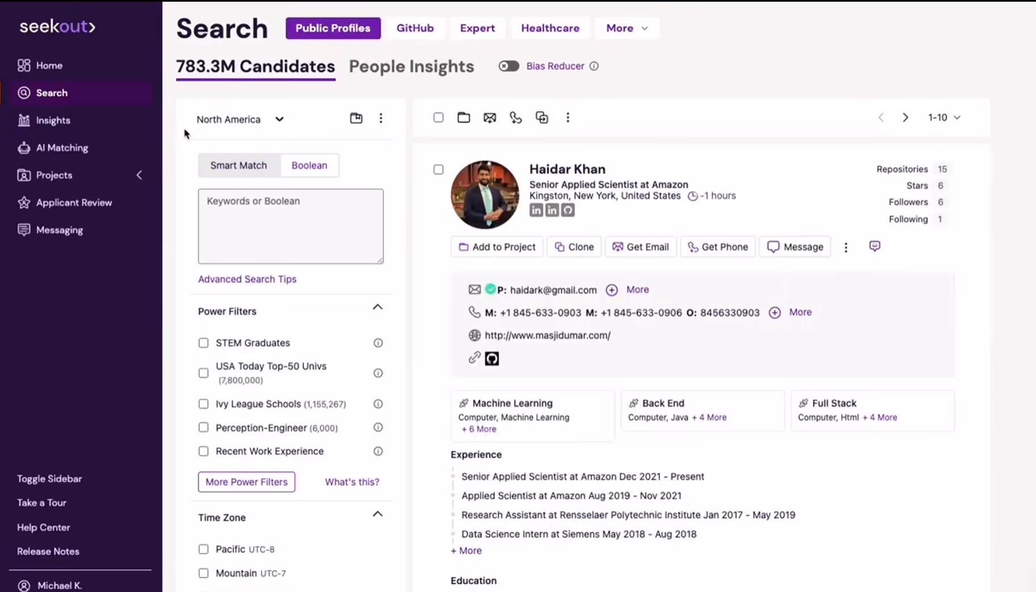Check the Ivy League Schools filter
The height and width of the screenshot is (592, 1036).
pyautogui.click(x=203, y=404)
